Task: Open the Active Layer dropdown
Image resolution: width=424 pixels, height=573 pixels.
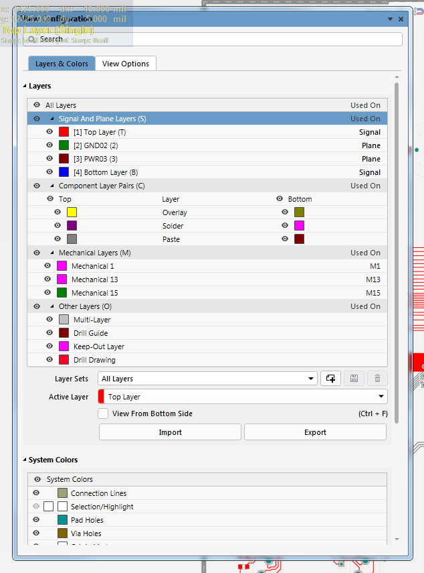Action: [x=243, y=397]
